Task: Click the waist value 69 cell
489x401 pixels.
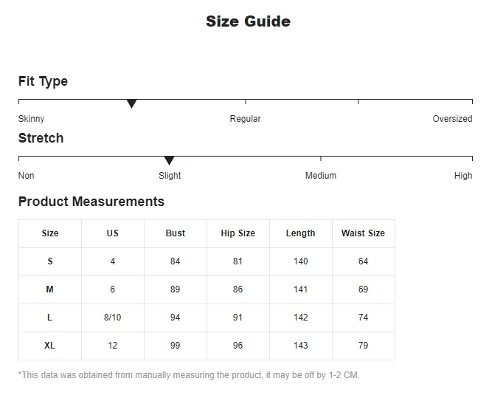Action: coord(363,289)
